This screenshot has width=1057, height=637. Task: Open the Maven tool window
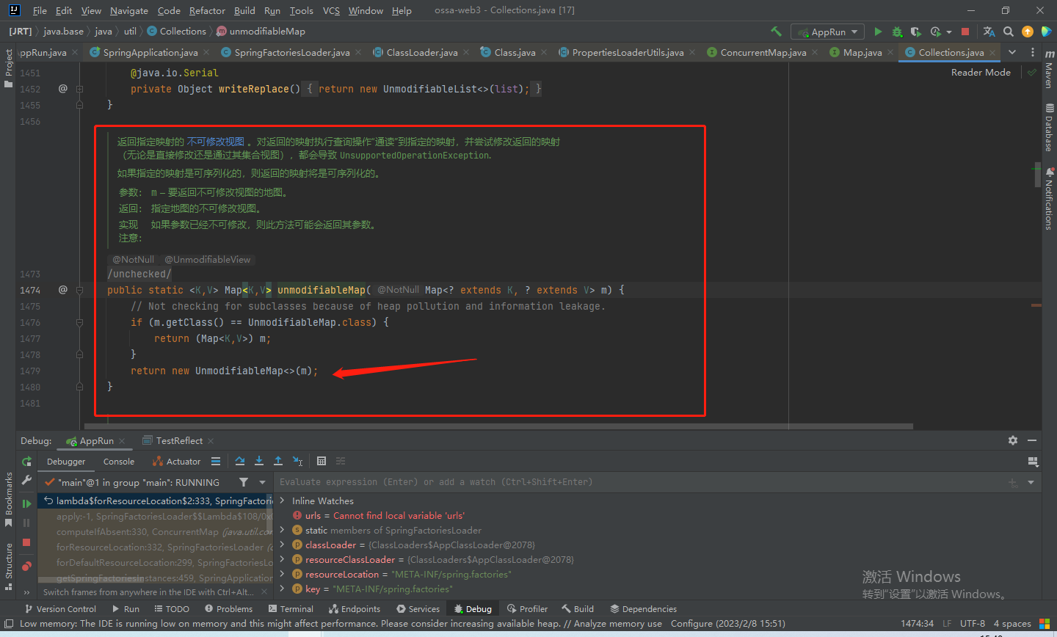tap(1049, 70)
